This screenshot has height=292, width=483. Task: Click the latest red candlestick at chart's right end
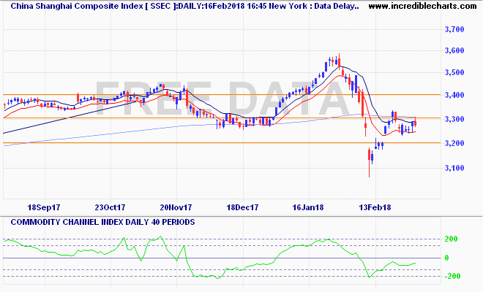pyautogui.click(x=416, y=123)
